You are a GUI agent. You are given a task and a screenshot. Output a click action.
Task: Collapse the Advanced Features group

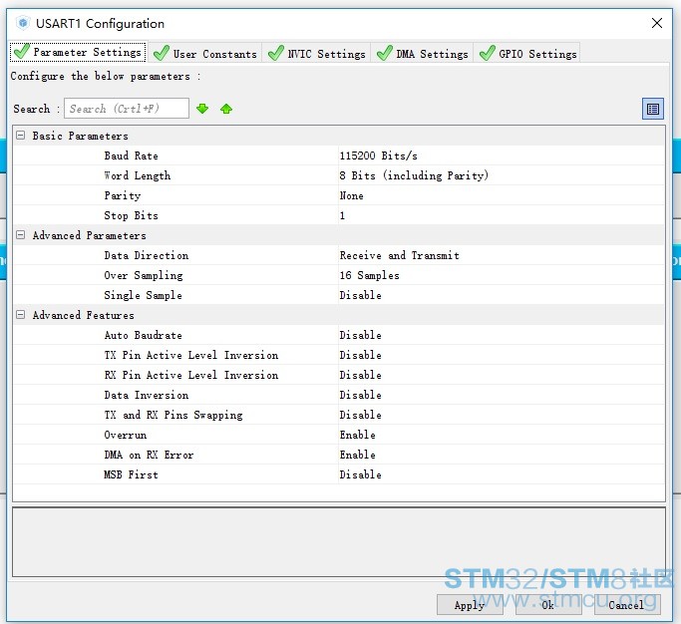click(x=20, y=315)
